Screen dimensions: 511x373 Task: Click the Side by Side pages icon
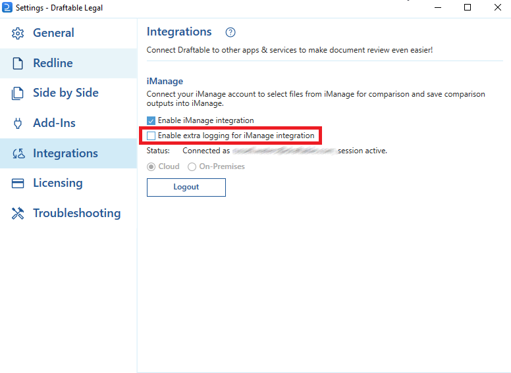[18, 93]
